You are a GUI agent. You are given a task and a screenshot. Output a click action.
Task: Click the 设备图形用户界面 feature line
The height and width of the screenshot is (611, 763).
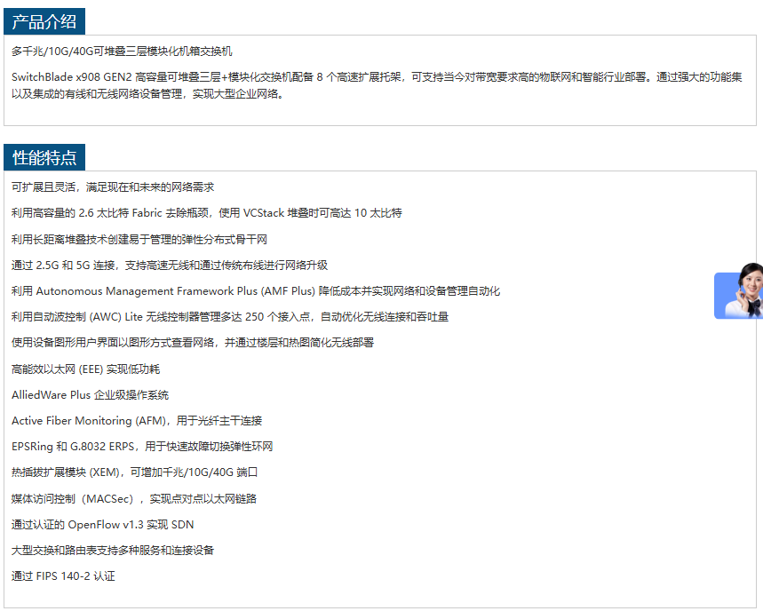(x=193, y=343)
